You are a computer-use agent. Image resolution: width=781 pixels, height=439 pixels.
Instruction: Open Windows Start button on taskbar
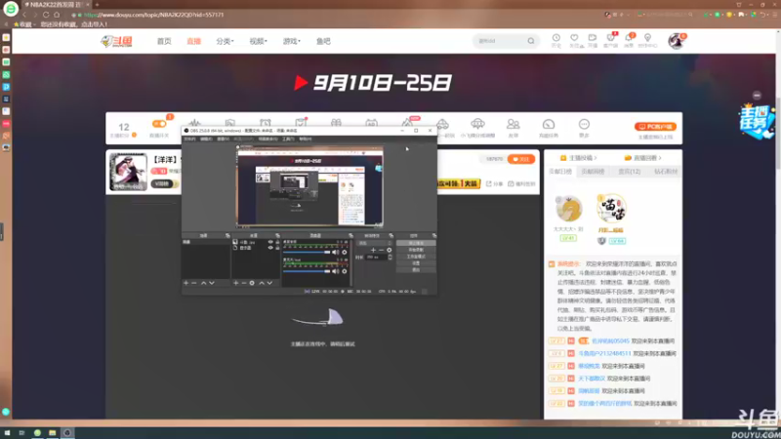[x=7, y=432]
